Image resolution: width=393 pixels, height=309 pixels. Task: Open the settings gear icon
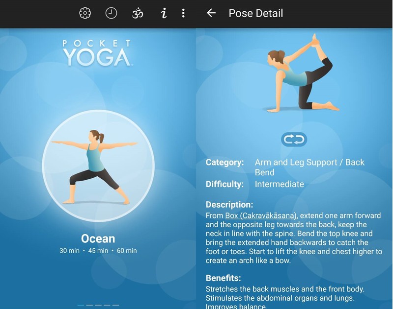point(85,13)
